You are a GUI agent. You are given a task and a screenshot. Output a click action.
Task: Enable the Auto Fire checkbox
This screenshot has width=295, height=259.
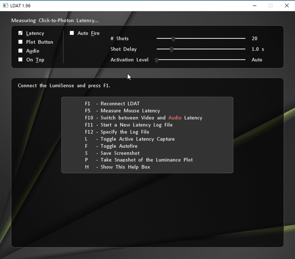click(72, 33)
